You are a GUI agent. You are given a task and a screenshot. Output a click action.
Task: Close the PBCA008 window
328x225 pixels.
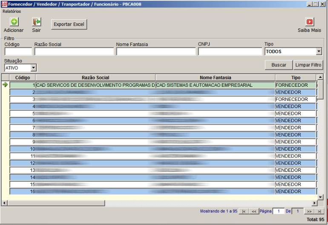click(x=322, y=4)
